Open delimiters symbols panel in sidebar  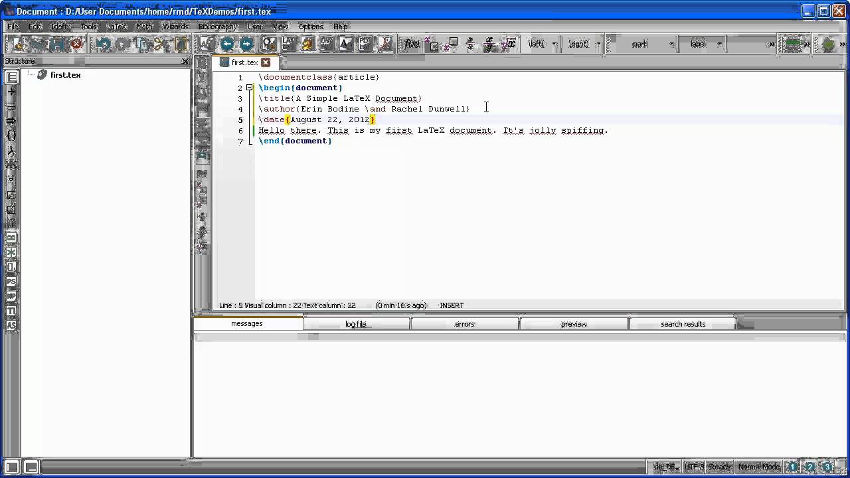click(11, 135)
